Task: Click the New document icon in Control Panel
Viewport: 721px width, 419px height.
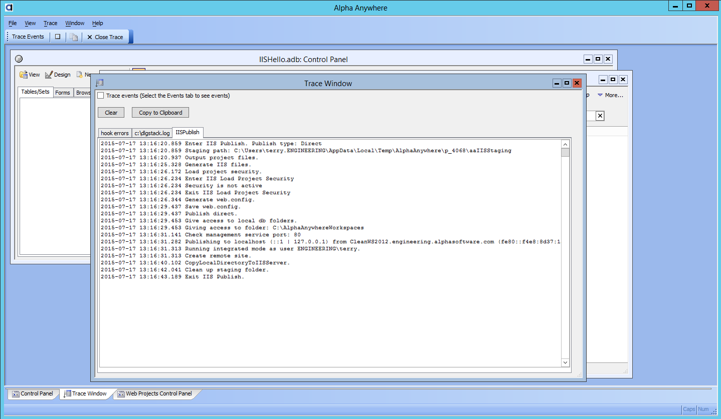Action: 80,75
